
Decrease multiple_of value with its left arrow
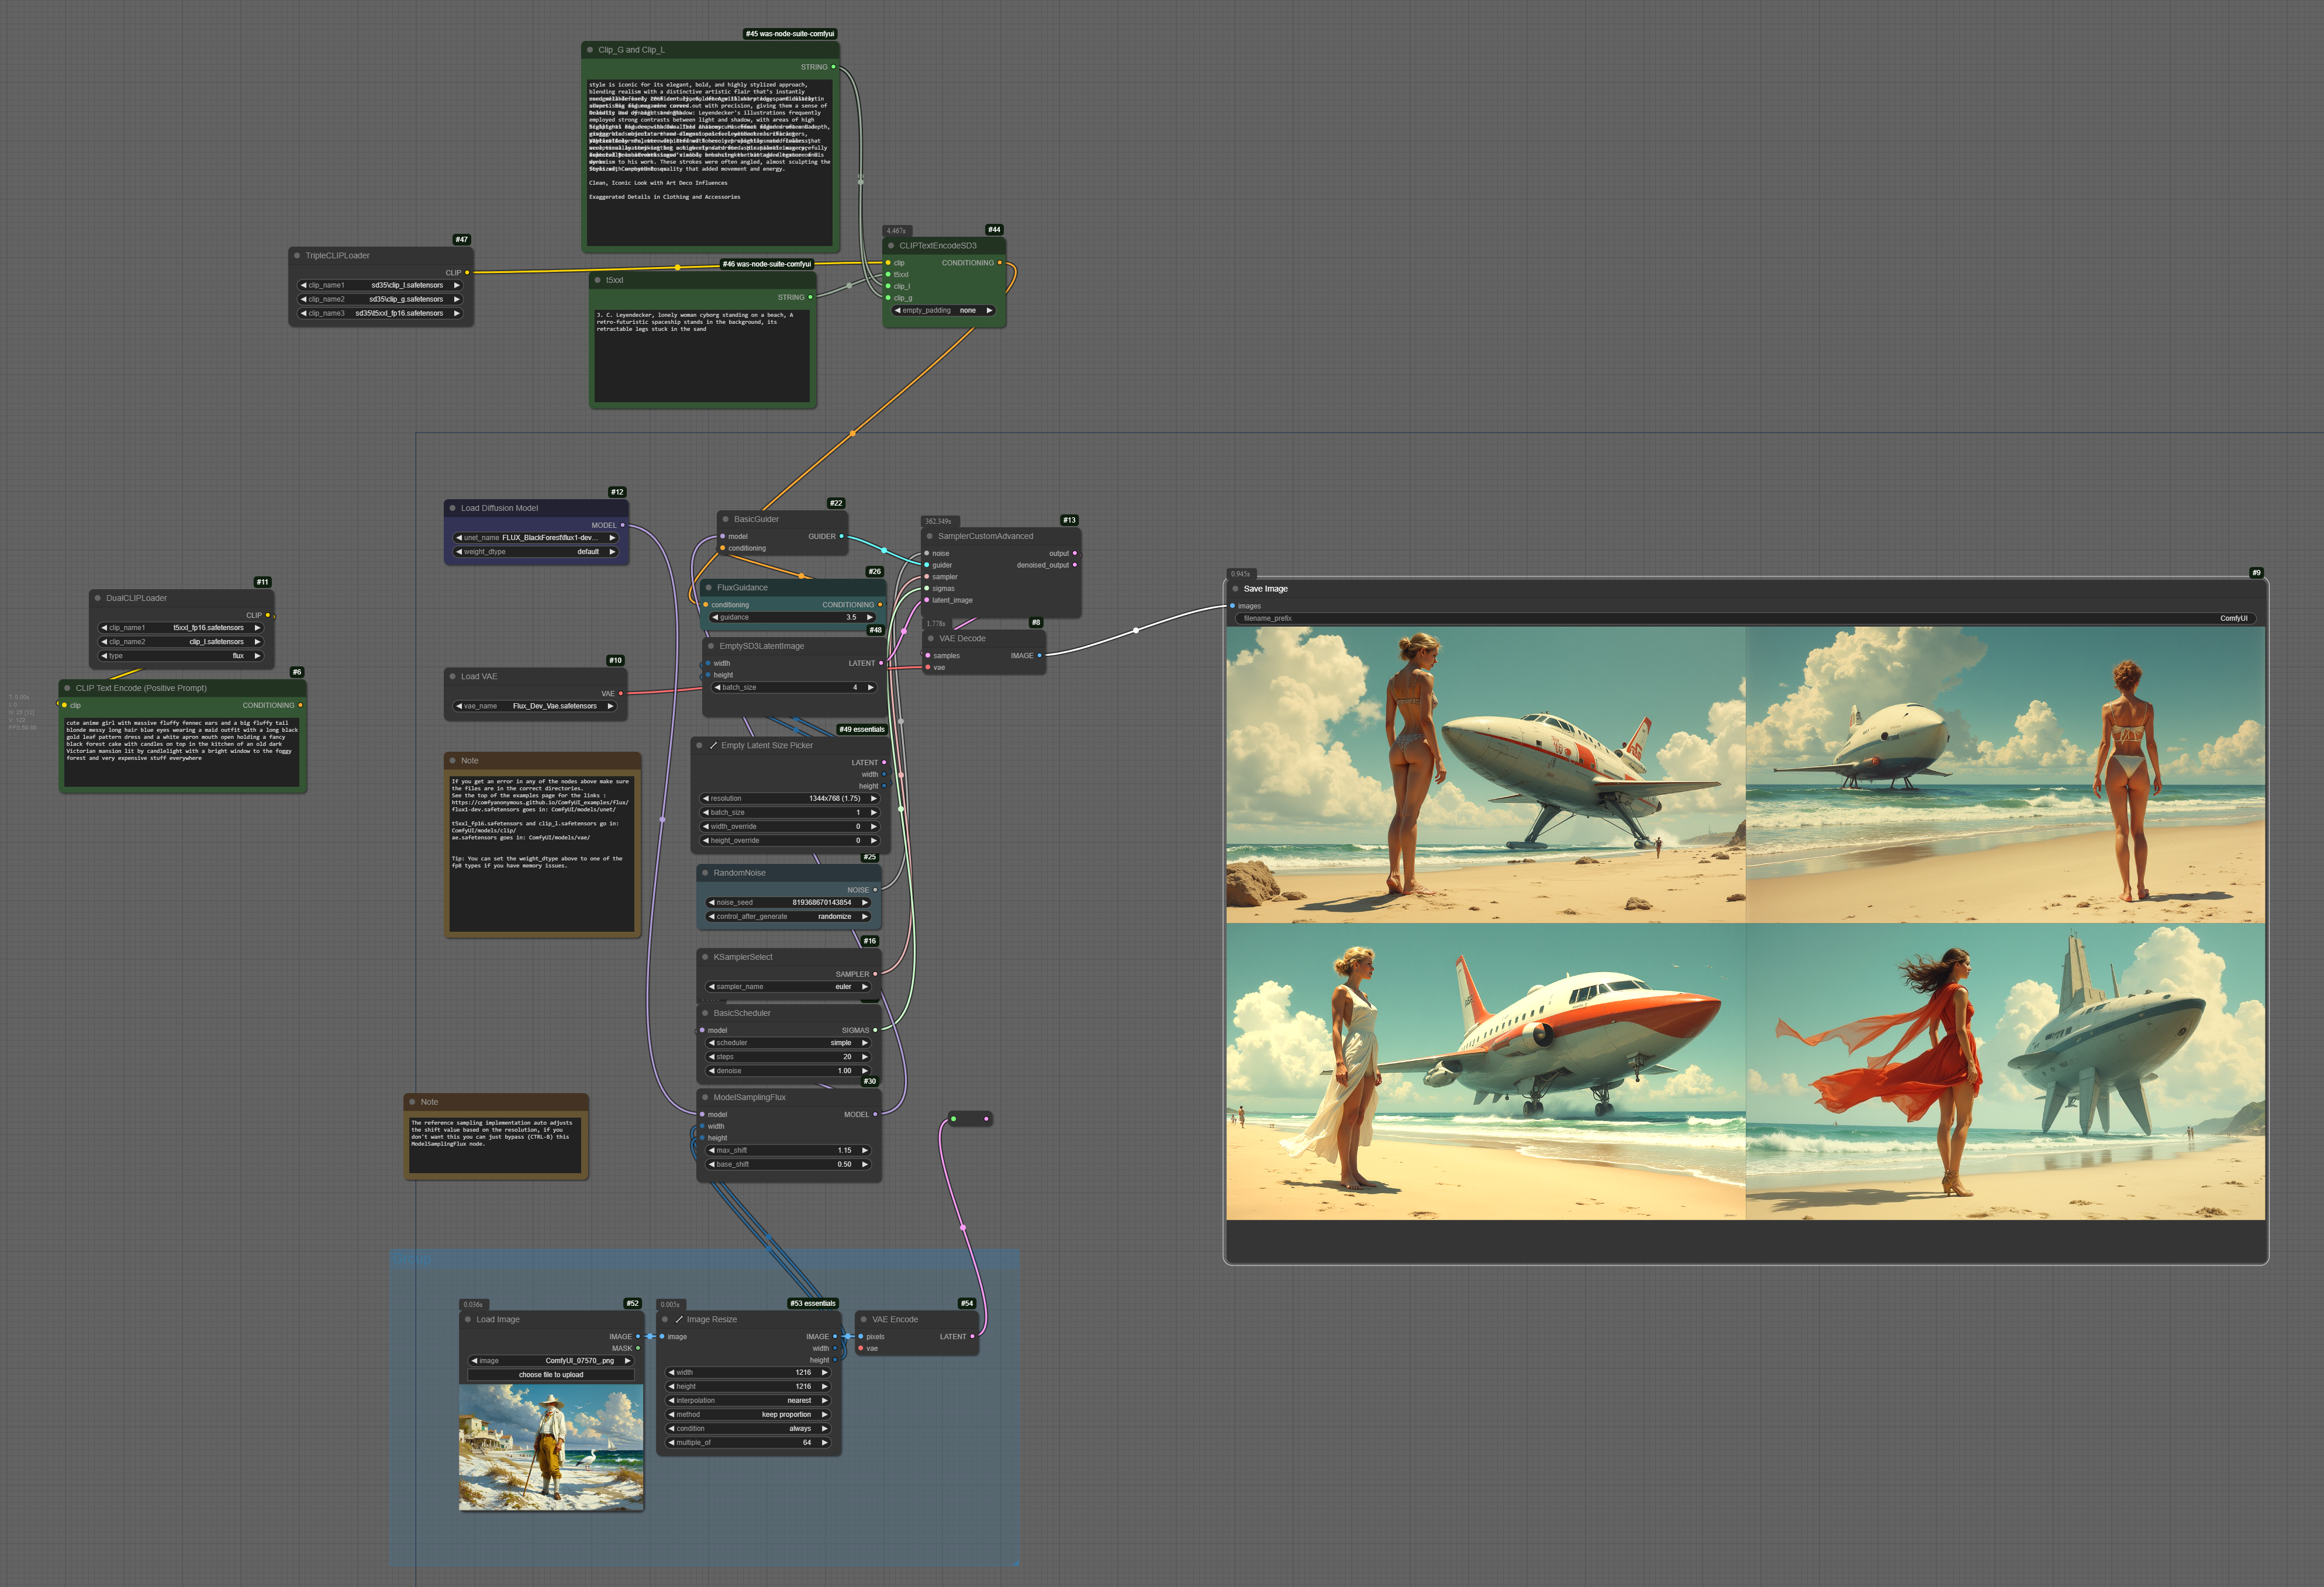[672, 1443]
